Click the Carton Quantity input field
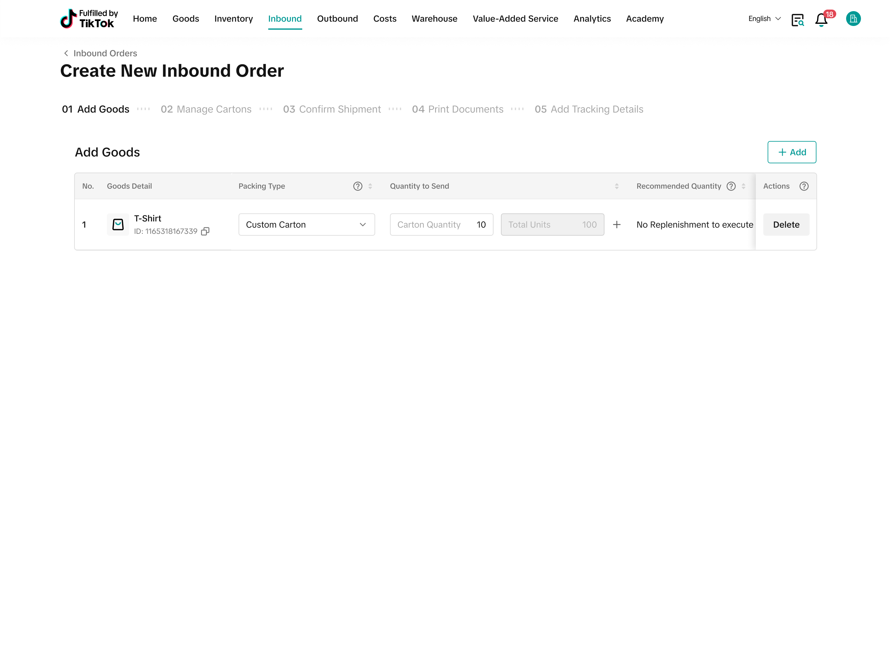The width and height of the screenshot is (890, 668). [x=441, y=225]
